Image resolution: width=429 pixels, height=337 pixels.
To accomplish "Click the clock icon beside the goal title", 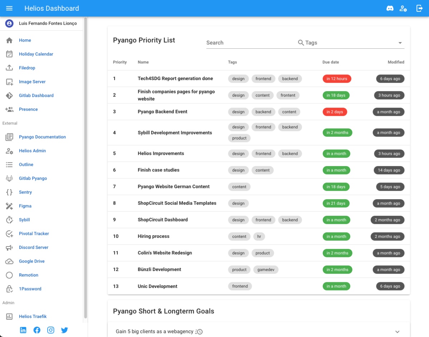I will point(199,332).
